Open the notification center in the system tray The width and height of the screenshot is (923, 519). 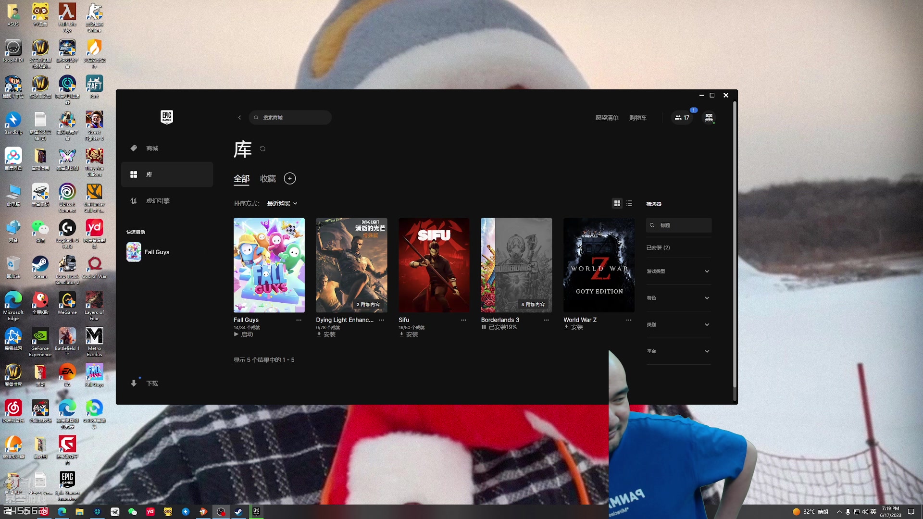[x=911, y=512]
